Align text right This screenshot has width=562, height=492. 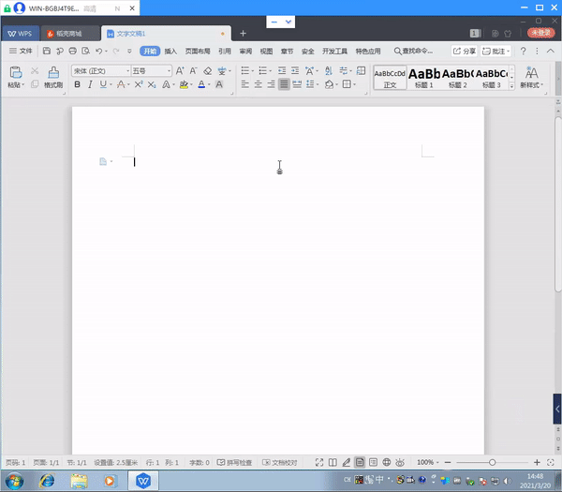[x=271, y=84]
